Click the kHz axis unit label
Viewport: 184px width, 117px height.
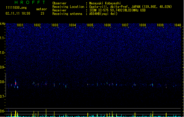click(x=3, y=24)
